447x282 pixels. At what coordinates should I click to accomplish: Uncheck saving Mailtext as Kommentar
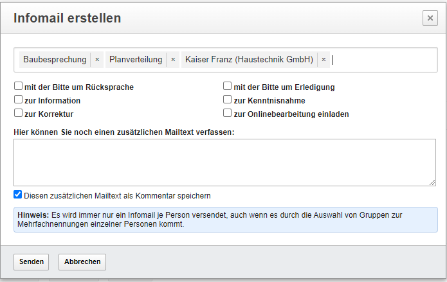tap(18, 195)
